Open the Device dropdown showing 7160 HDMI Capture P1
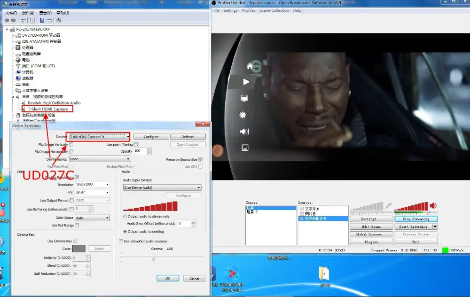 (100, 137)
